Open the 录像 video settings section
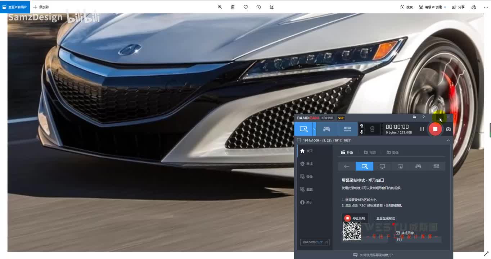 pyautogui.click(x=306, y=177)
